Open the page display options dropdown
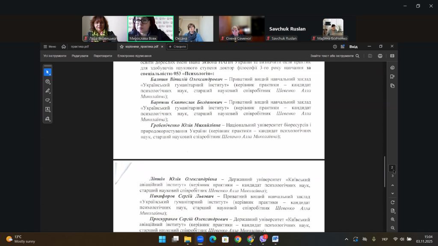This screenshot has height=246, width=438. coord(393,211)
